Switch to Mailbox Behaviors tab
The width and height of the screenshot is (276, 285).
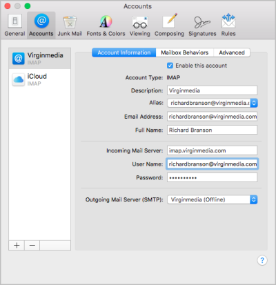point(185,52)
